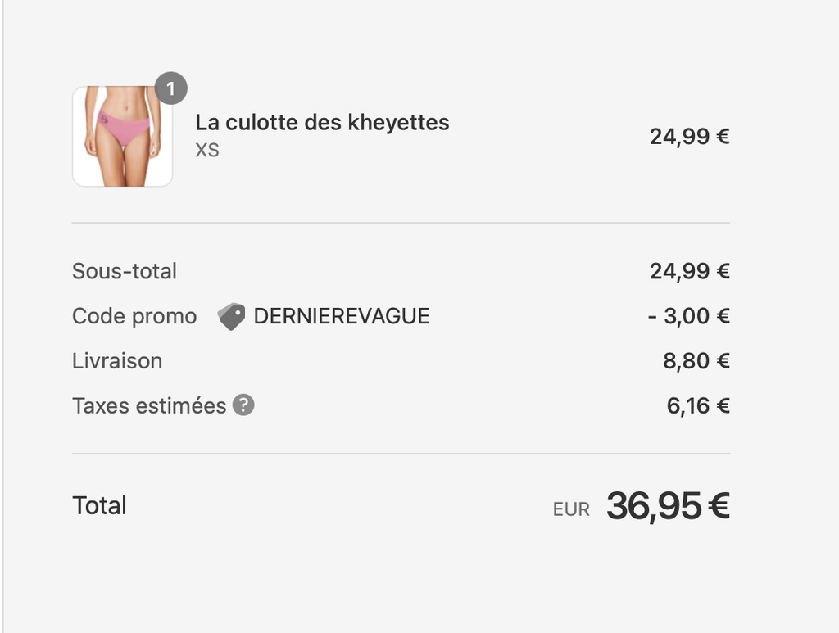The height and width of the screenshot is (633, 839).
Task: Select the XS size label
Action: pyautogui.click(x=207, y=151)
